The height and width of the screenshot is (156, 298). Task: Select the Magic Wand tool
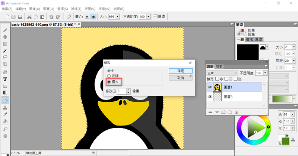pos(5,50)
